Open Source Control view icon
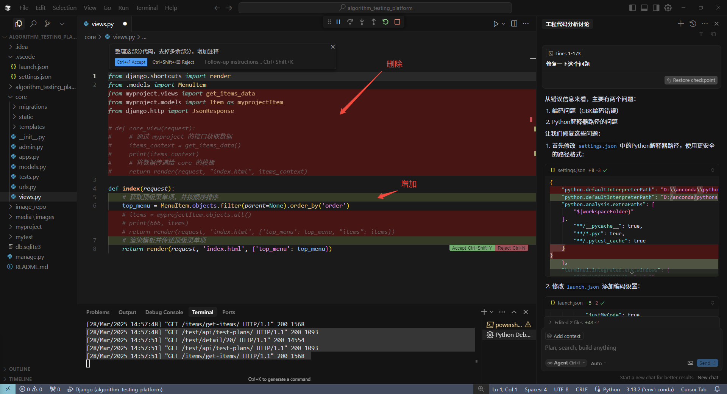Image resolution: width=727 pixels, height=394 pixels. point(48,24)
